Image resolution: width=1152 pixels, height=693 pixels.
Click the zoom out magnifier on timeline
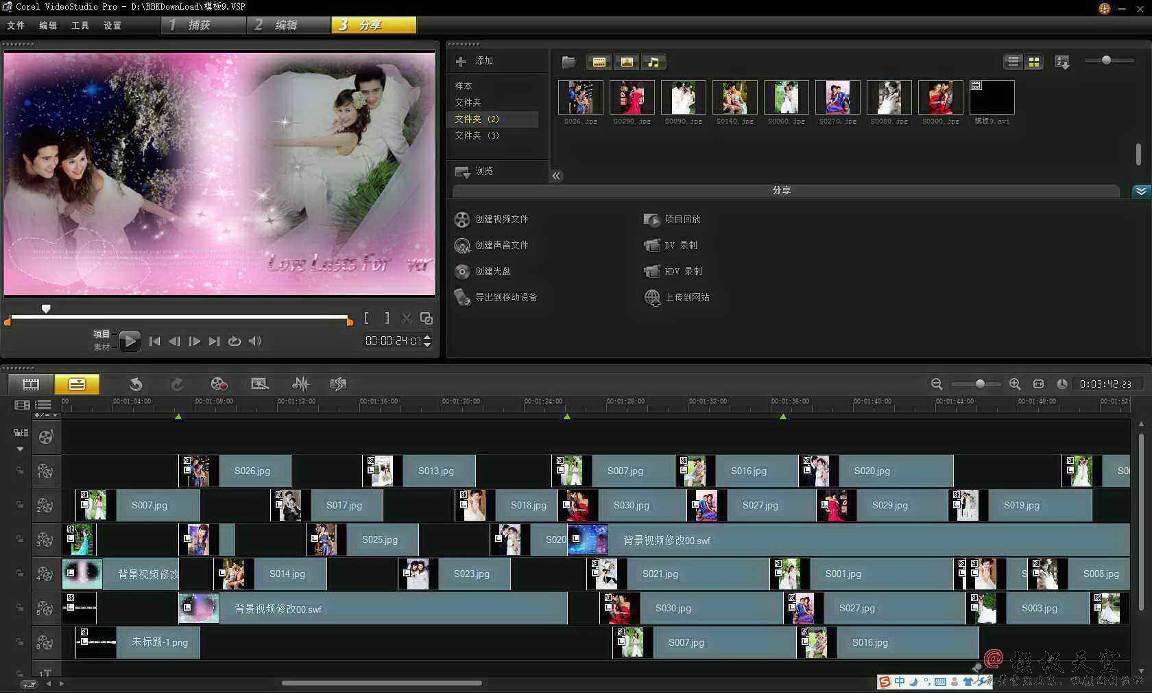click(x=937, y=384)
